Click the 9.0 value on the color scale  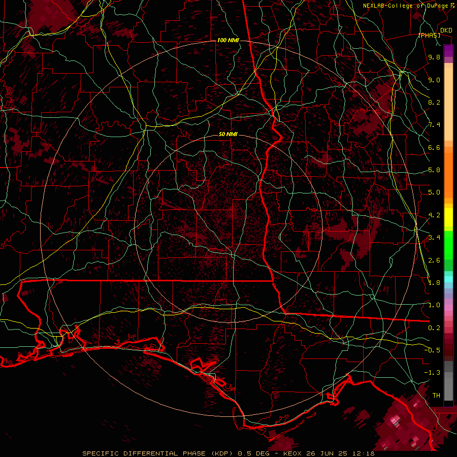click(434, 80)
